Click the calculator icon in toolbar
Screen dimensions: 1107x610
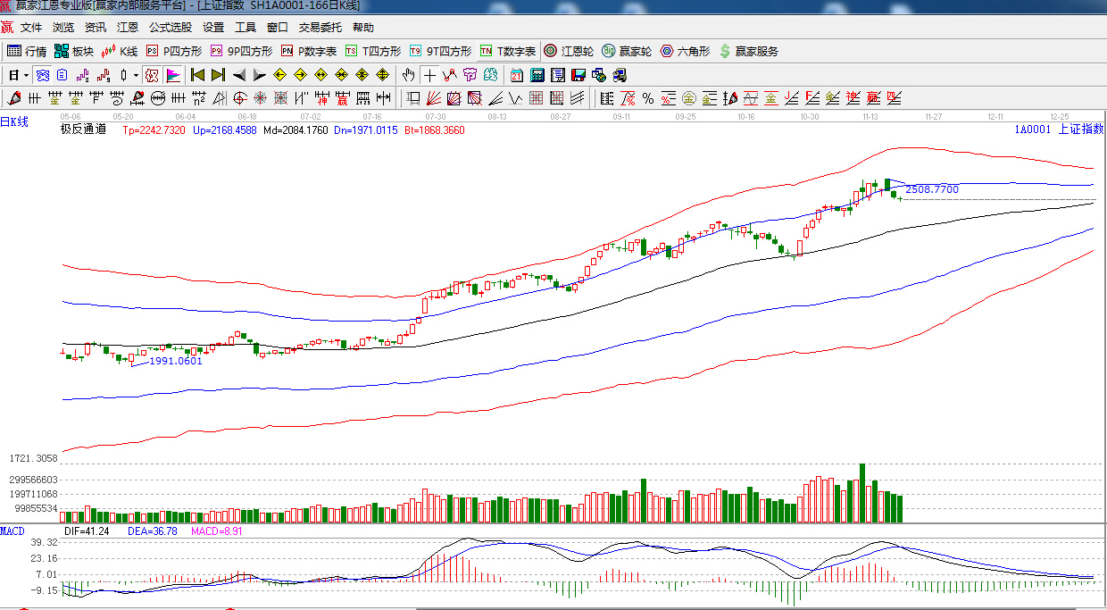537,75
